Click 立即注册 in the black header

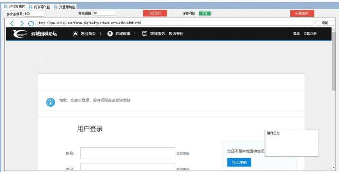(x=310, y=34)
